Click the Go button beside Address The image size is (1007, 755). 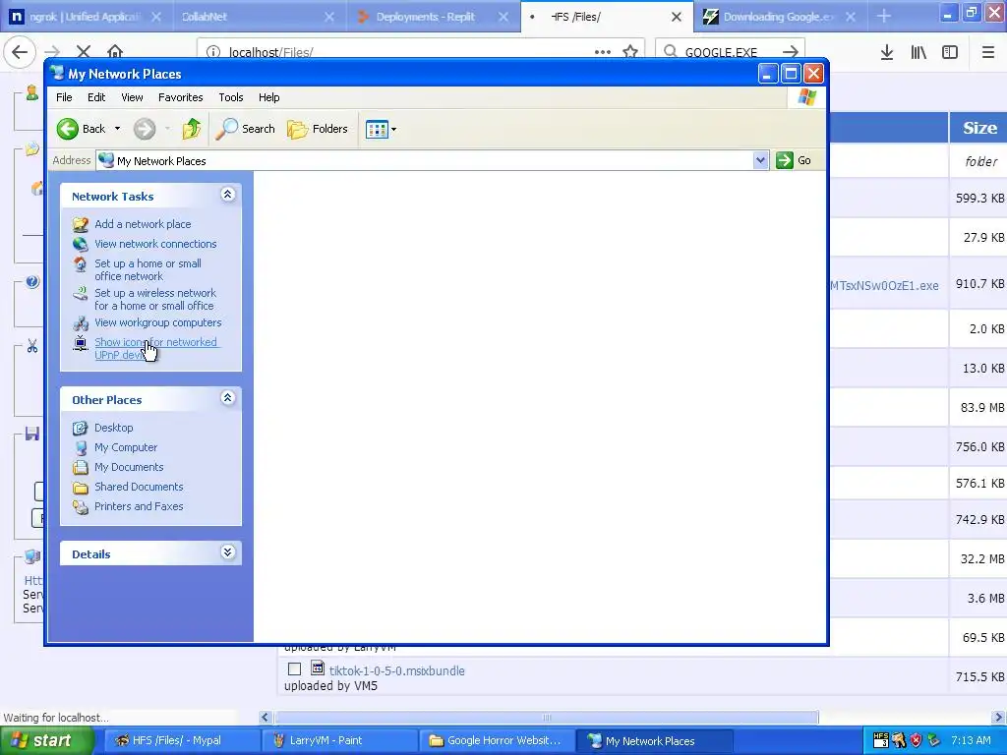pyautogui.click(x=794, y=160)
